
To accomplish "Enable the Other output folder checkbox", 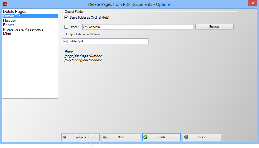I will tap(66, 27).
